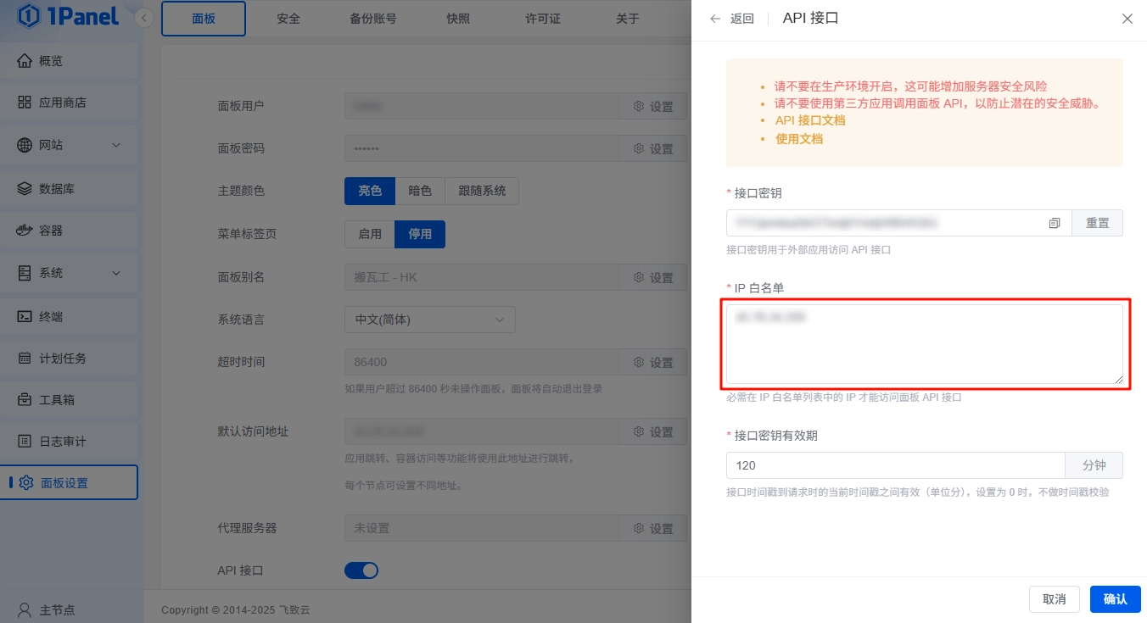The height and width of the screenshot is (623, 1147).
Task: Open the 日志审计 logs icon
Action: click(25, 441)
